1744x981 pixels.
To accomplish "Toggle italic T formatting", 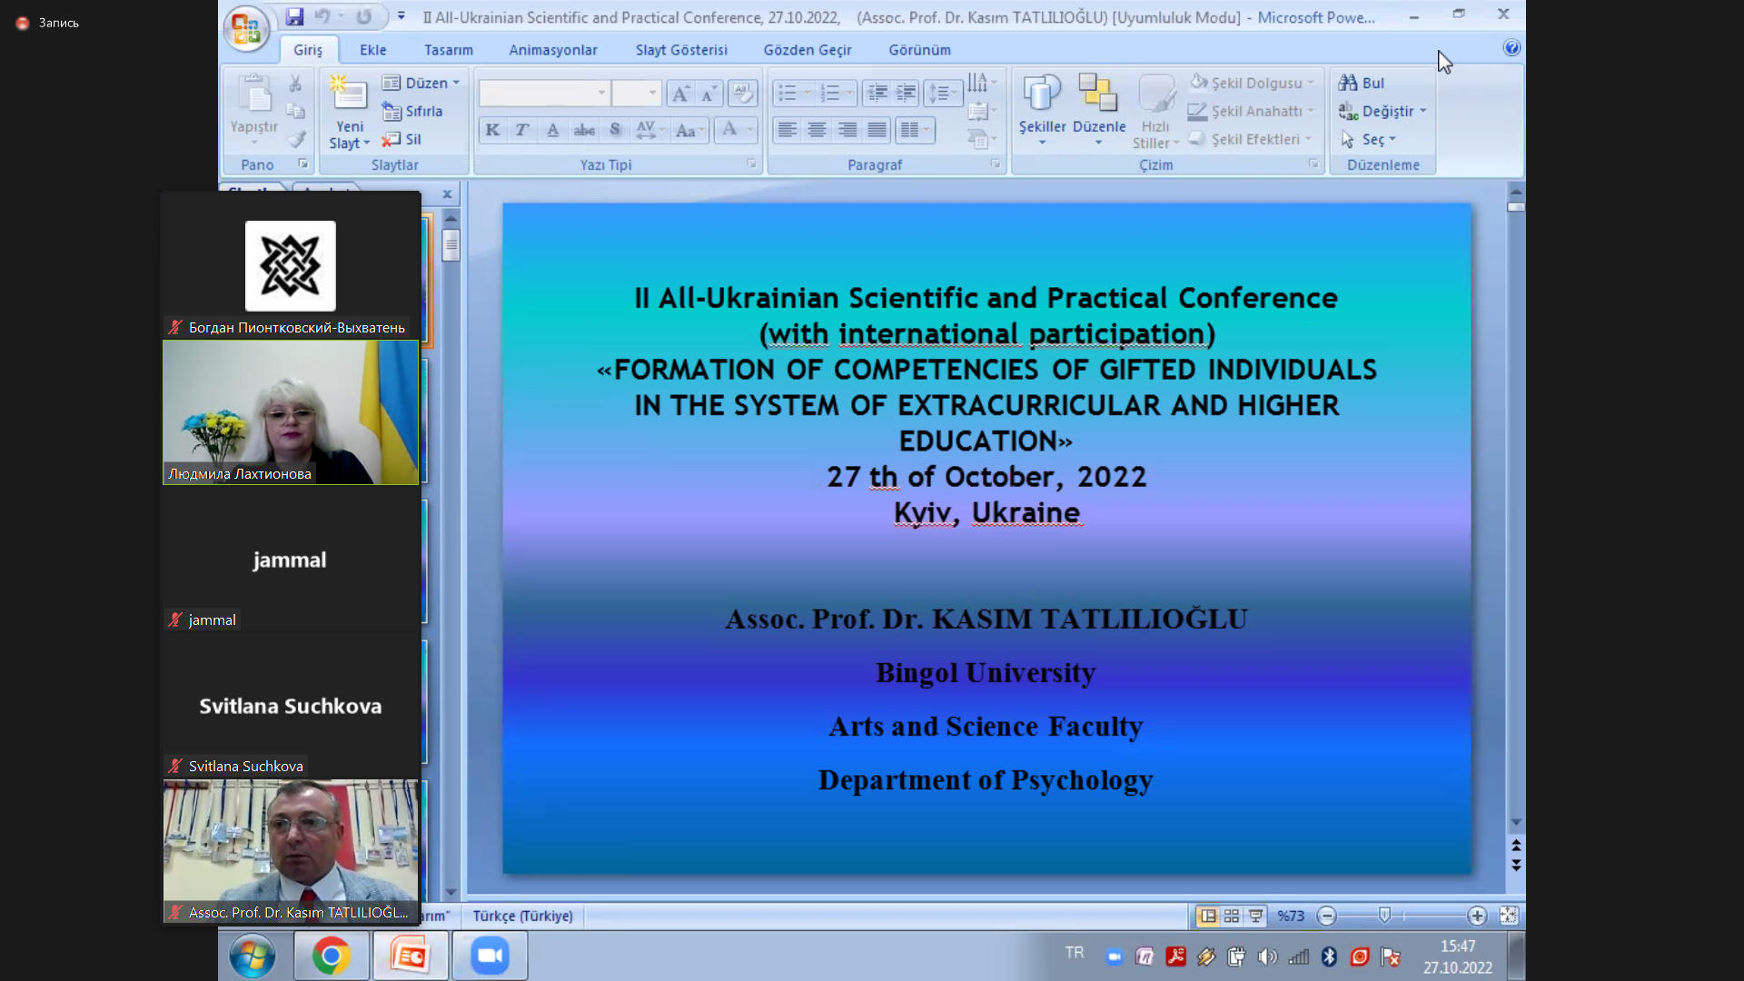I will click(522, 130).
